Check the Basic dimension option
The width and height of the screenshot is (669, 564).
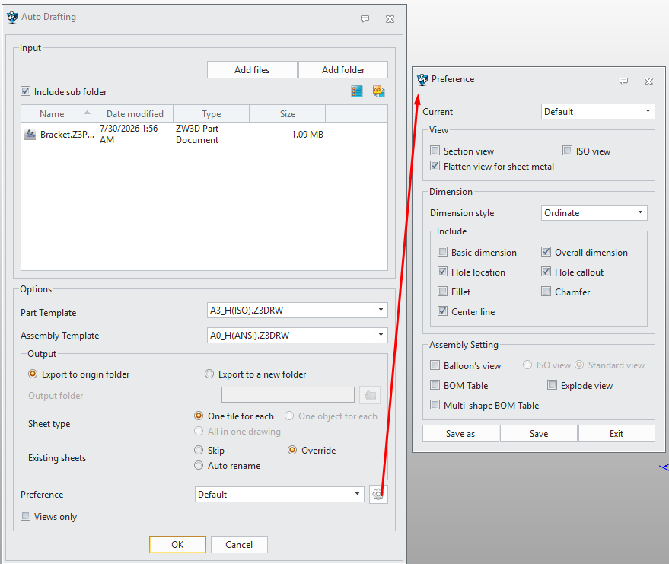click(x=442, y=252)
